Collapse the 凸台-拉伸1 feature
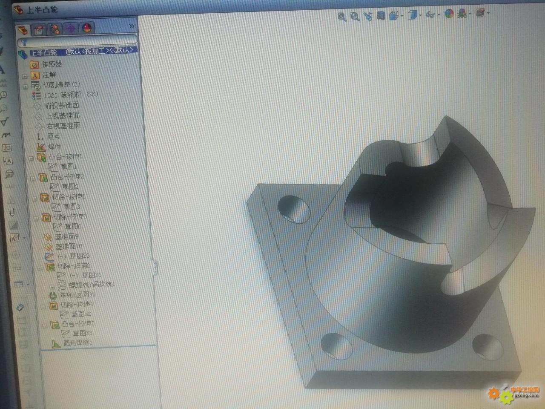The height and width of the screenshot is (409, 545). [x=31, y=158]
